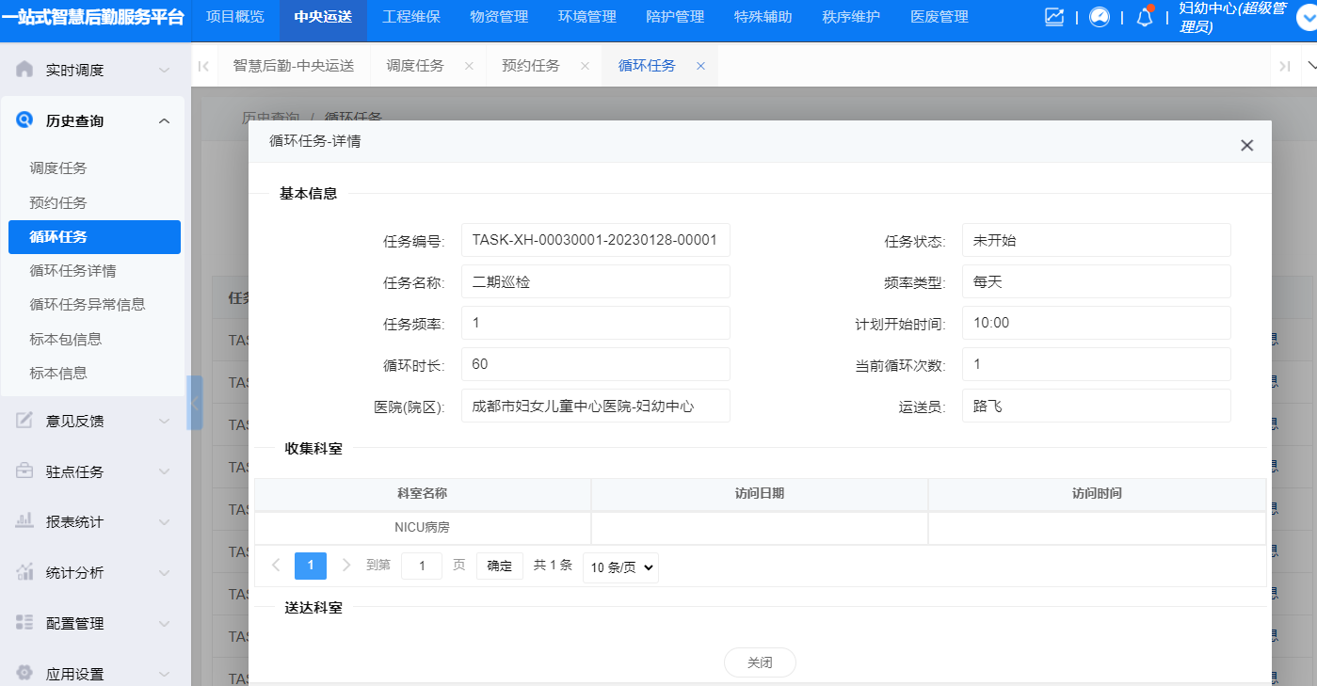Click the home icon beside 实时调度
The width and height of the screenshot is (1317, 686).
(x=24, y=70)
